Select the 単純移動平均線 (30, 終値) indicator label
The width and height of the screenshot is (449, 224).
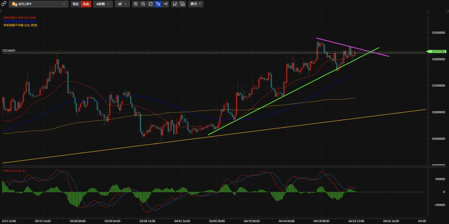coord(20,18)
